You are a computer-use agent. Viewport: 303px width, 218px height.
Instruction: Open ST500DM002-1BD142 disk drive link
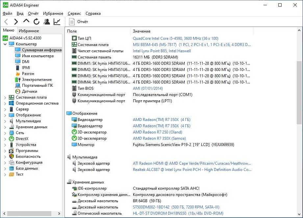tap(176, 207)
